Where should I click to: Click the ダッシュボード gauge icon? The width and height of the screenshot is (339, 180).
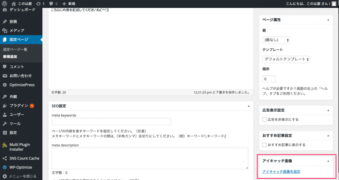(5, 10)
